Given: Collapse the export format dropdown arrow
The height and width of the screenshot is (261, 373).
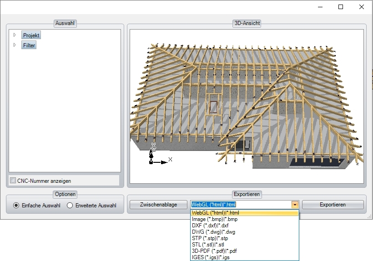Looking at the screenshot, I should [x=295, y=205].
